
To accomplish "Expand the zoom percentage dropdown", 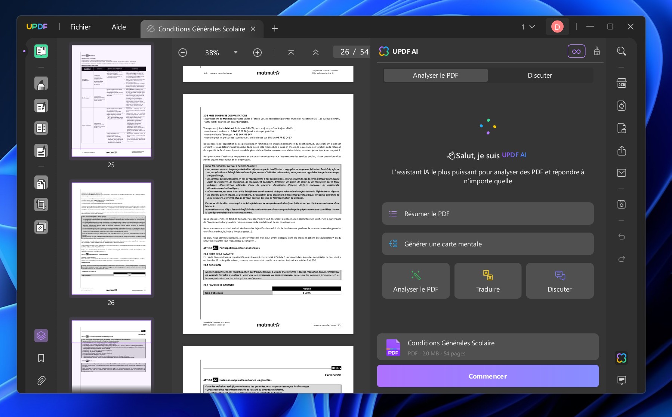I will click(x=235, y=52).
